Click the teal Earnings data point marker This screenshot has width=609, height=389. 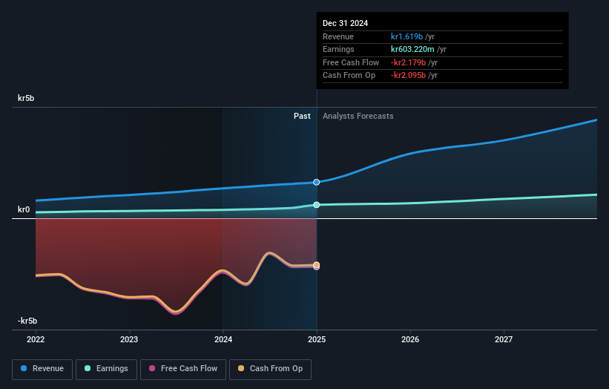point(317,205)
